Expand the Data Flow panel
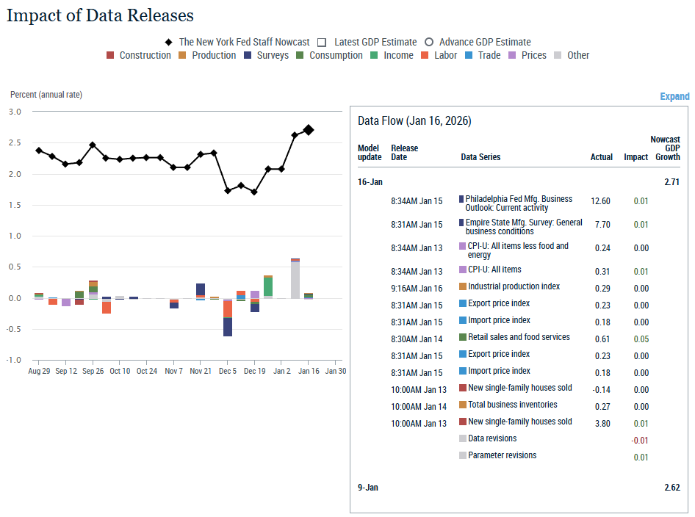This screenshot has width=695, height=517. [674, 96]
